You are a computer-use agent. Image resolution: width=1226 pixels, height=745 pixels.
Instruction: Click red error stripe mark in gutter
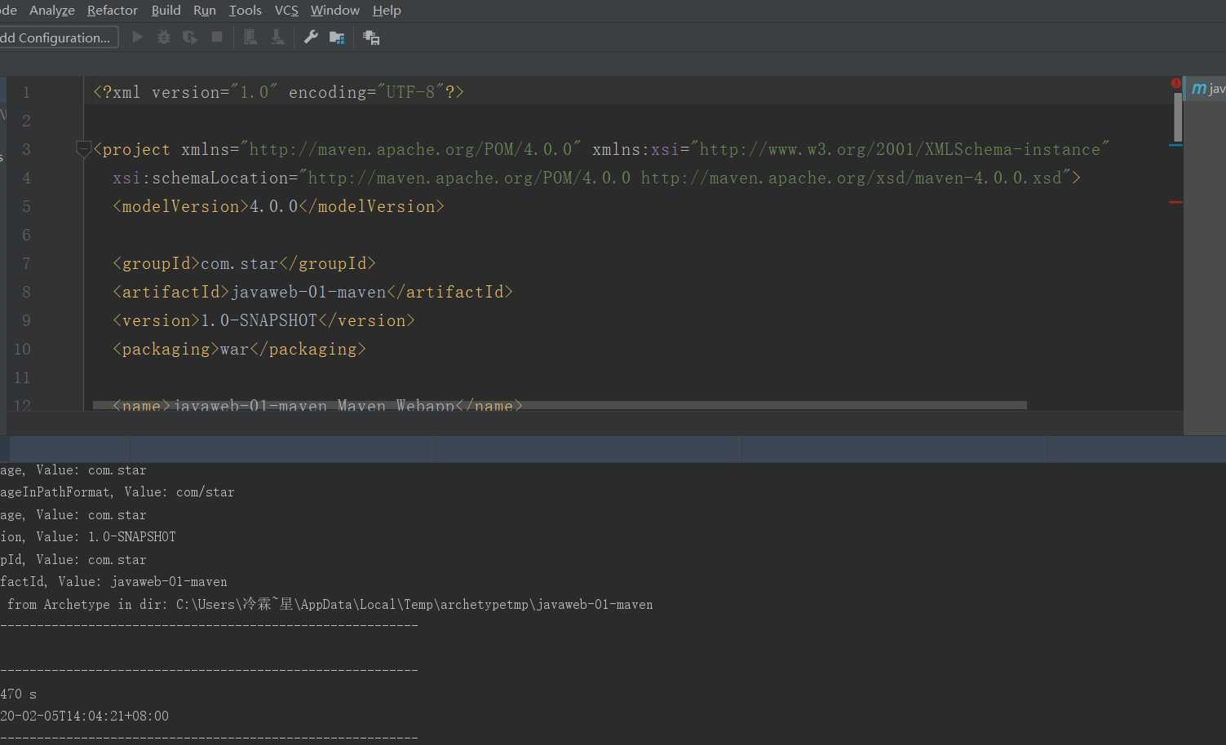click(x=1175, y=202)
